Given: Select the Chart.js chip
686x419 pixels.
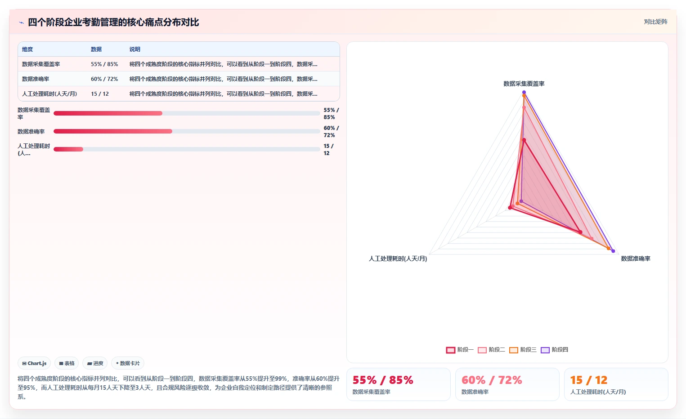Looking at the screenshot, I should 34,363.
